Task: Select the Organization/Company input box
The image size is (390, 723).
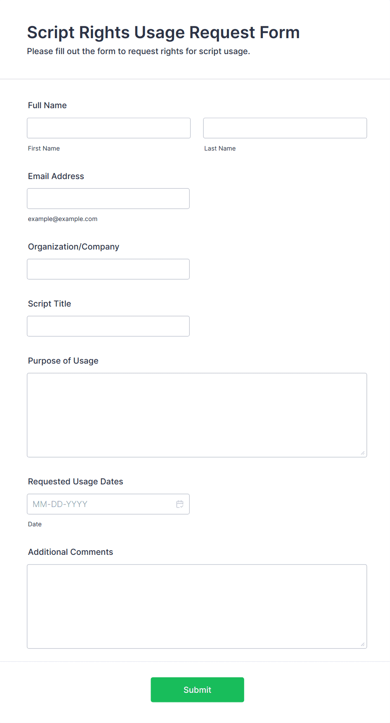Action: pyautogui.click(x=108, y=269)
